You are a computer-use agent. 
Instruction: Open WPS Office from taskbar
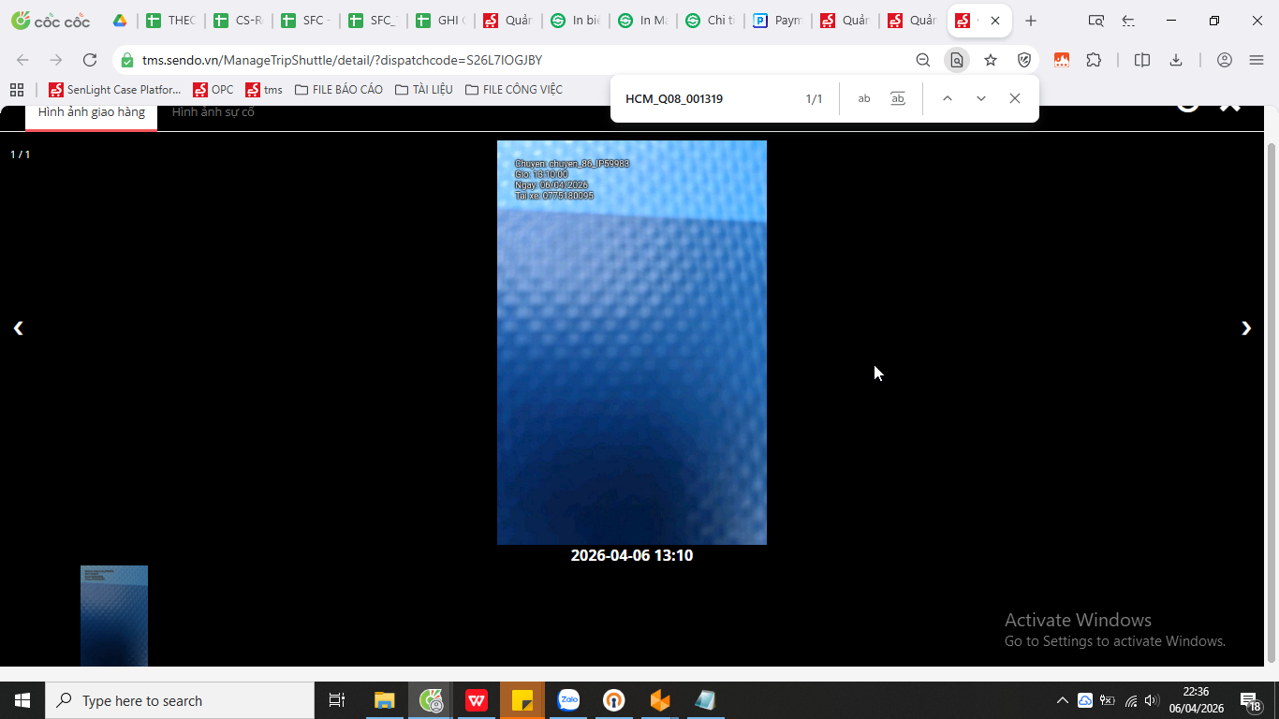pos(477,700)
